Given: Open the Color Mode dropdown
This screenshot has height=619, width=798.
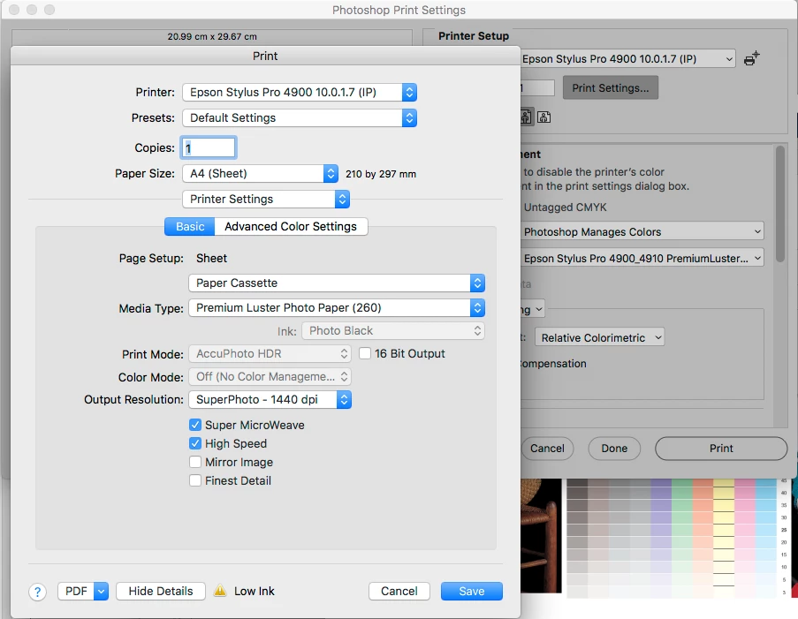Looking at the screenshot, I should point(270,376).
